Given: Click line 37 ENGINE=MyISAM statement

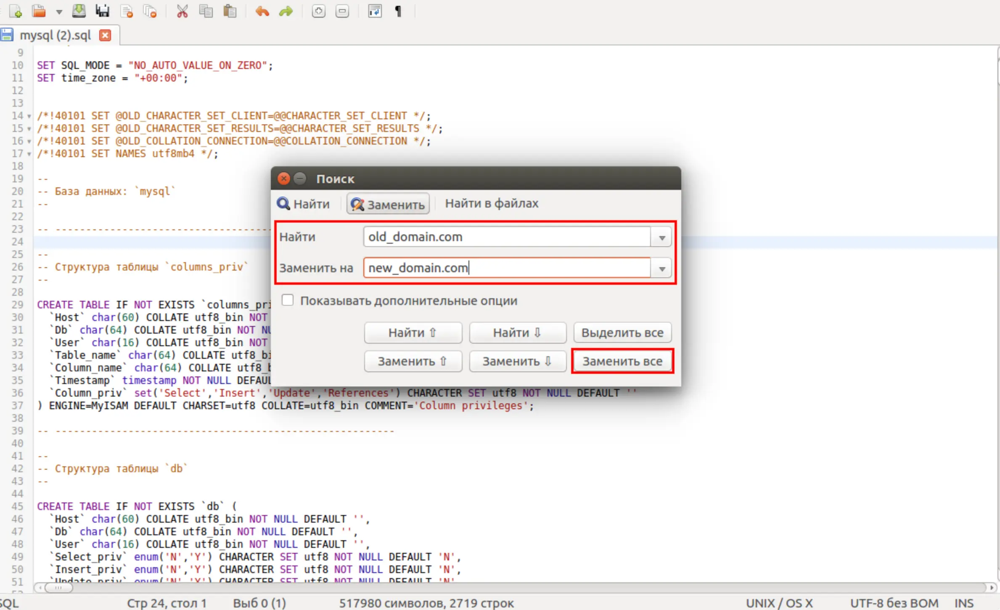Looking at the screenshot, I should tap(286, 406).
